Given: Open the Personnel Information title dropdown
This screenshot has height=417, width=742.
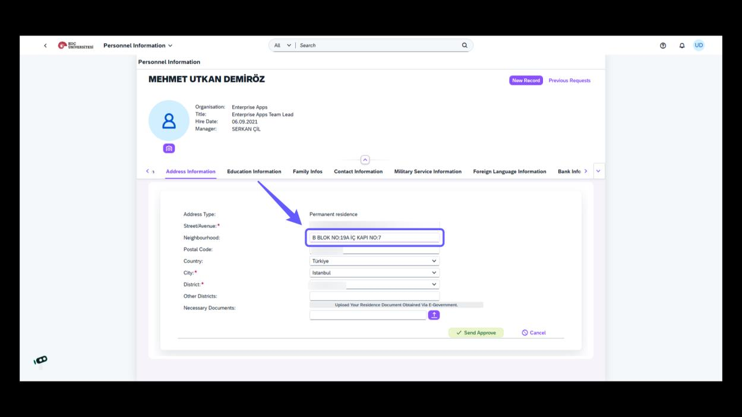Looking at the screenshot, I should (x=138, y=46).
